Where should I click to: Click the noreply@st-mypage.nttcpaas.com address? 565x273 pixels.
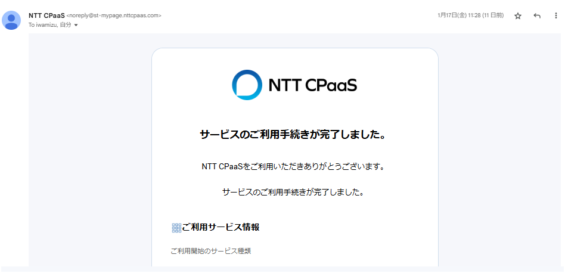(x=114, y=15)
